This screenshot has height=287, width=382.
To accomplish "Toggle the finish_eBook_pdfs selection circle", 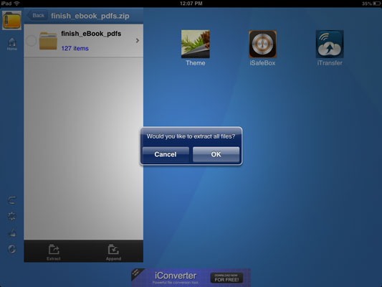I will (x=32, y=41).
